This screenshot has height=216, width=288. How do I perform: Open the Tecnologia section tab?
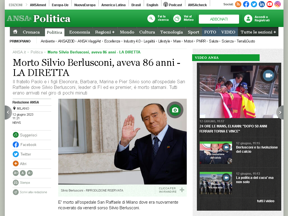click(x=171, y=32)
